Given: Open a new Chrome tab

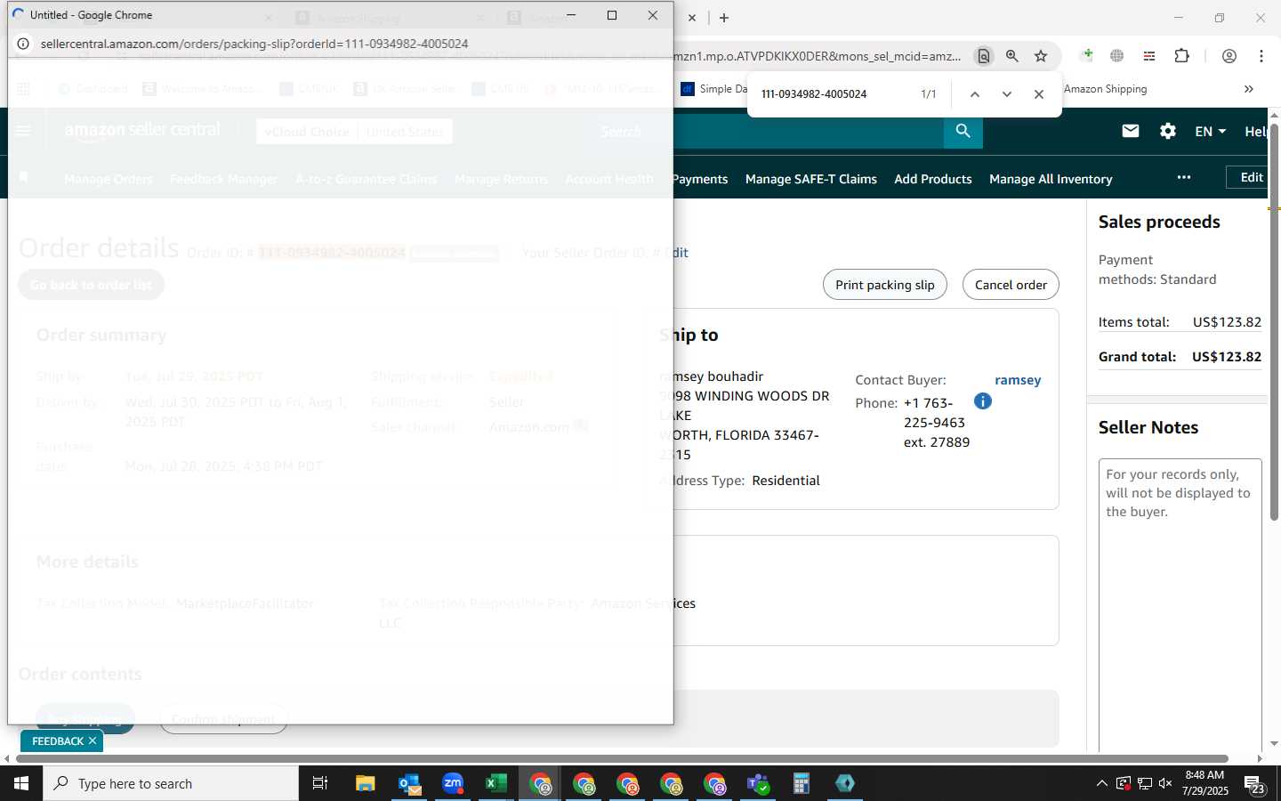Looking at the screenshot, I should point(724,18).
